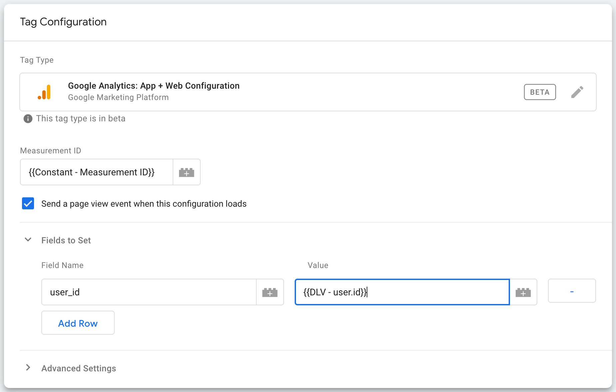Click the Add Row button
This screenshot has height=392, width=616.
click(78, 323)
